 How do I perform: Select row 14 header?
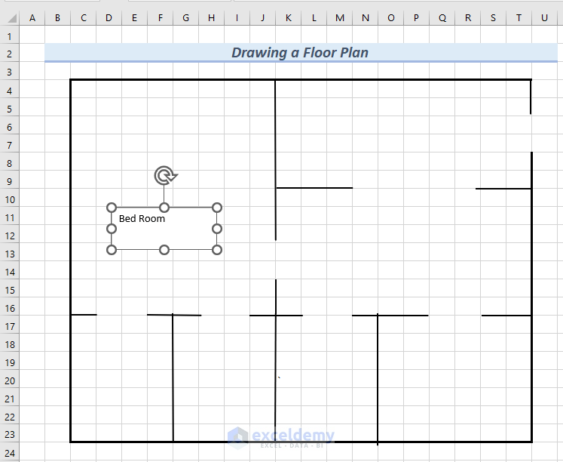(9, 272)
